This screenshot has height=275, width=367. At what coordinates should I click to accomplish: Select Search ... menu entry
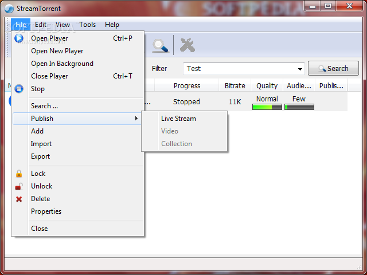(x=78, y=106)
